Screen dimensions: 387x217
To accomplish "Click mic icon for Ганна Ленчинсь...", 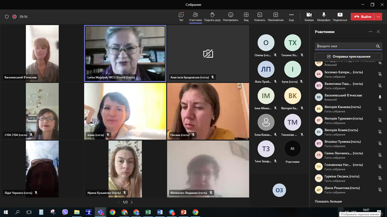I will (380, 155).
